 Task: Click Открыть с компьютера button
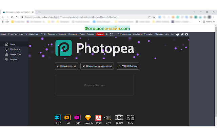click(97, 66)
